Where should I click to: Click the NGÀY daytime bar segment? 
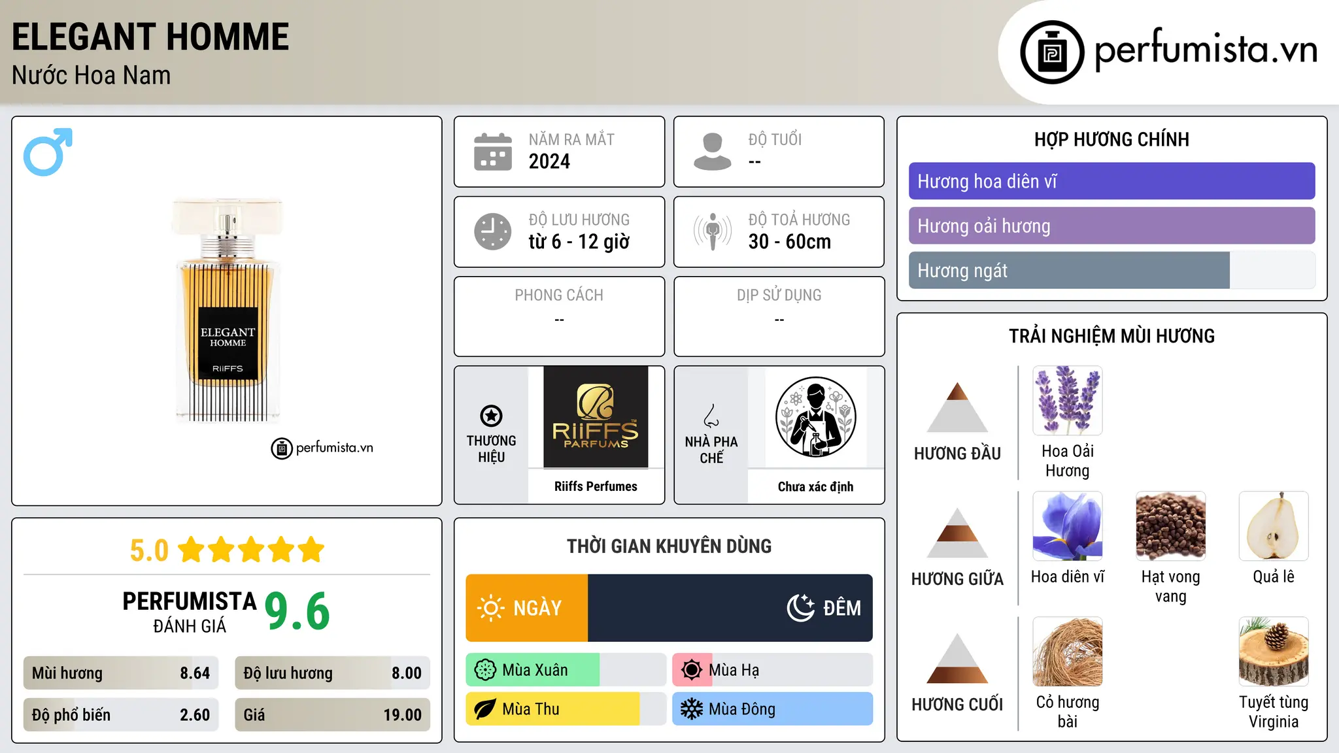[527, 608]
